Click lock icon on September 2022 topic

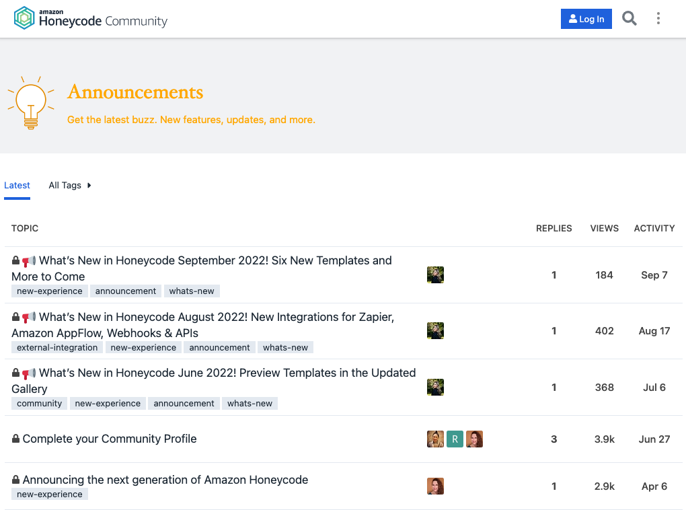click(15, 260)
